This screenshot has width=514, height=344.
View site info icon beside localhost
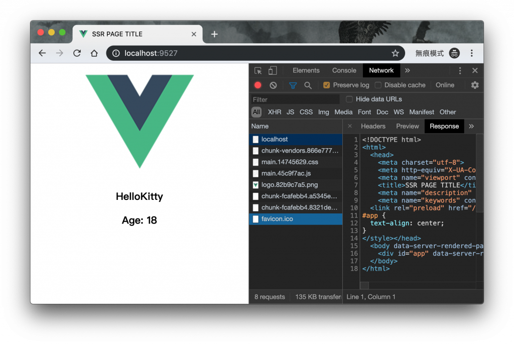116,53
